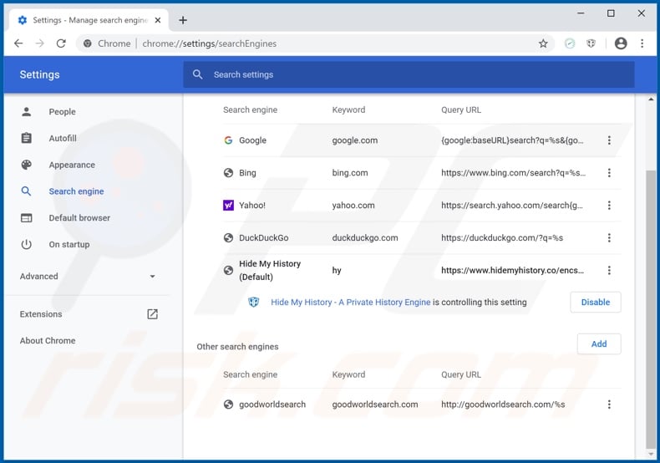Click the browser back arrow
This screenshot has height=463, width=660.
18,43
